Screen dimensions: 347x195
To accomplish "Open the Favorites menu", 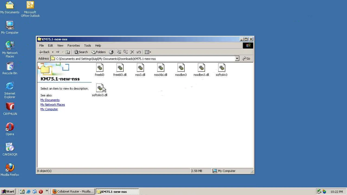I will (74, 45).
